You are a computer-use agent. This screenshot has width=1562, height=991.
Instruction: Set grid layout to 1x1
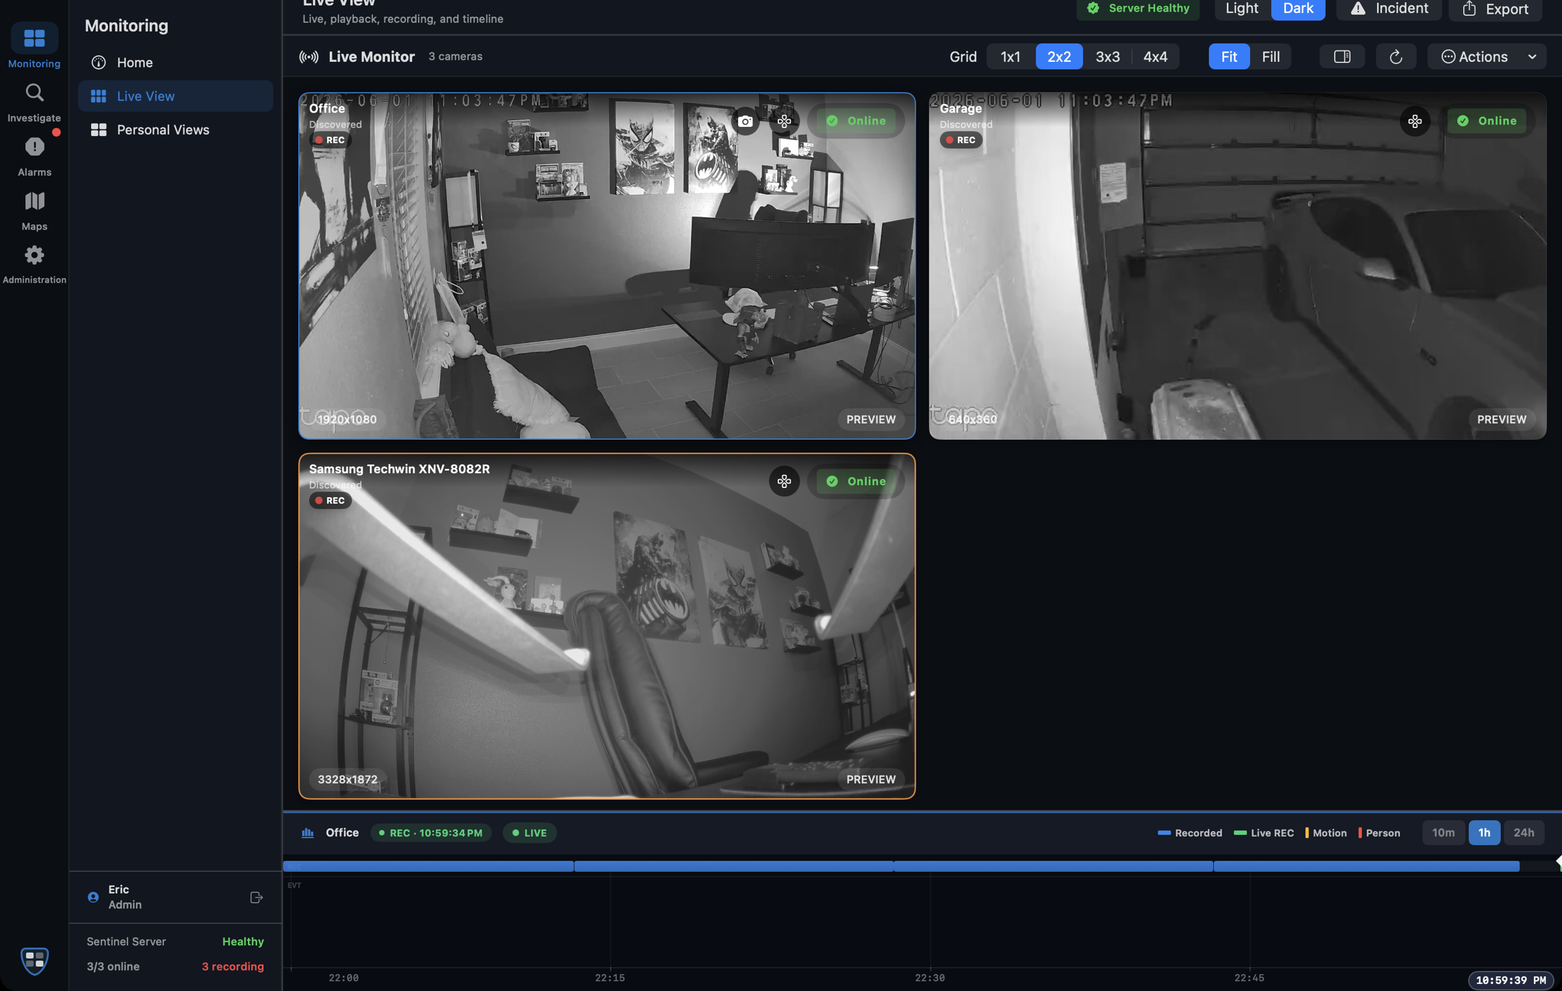click(1010, 57)
